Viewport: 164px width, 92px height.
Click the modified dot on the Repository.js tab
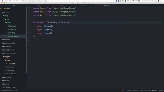[x=116, y=5]
